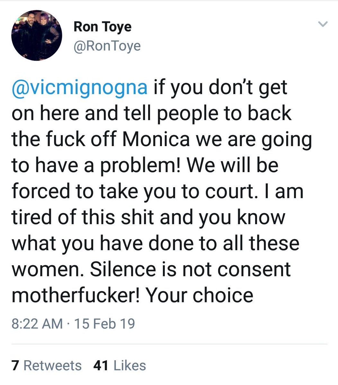The width and height of the screenshot is (338, 385).
Task: Select the word 'Retweets' label
Action: click(x=53, y=365)
